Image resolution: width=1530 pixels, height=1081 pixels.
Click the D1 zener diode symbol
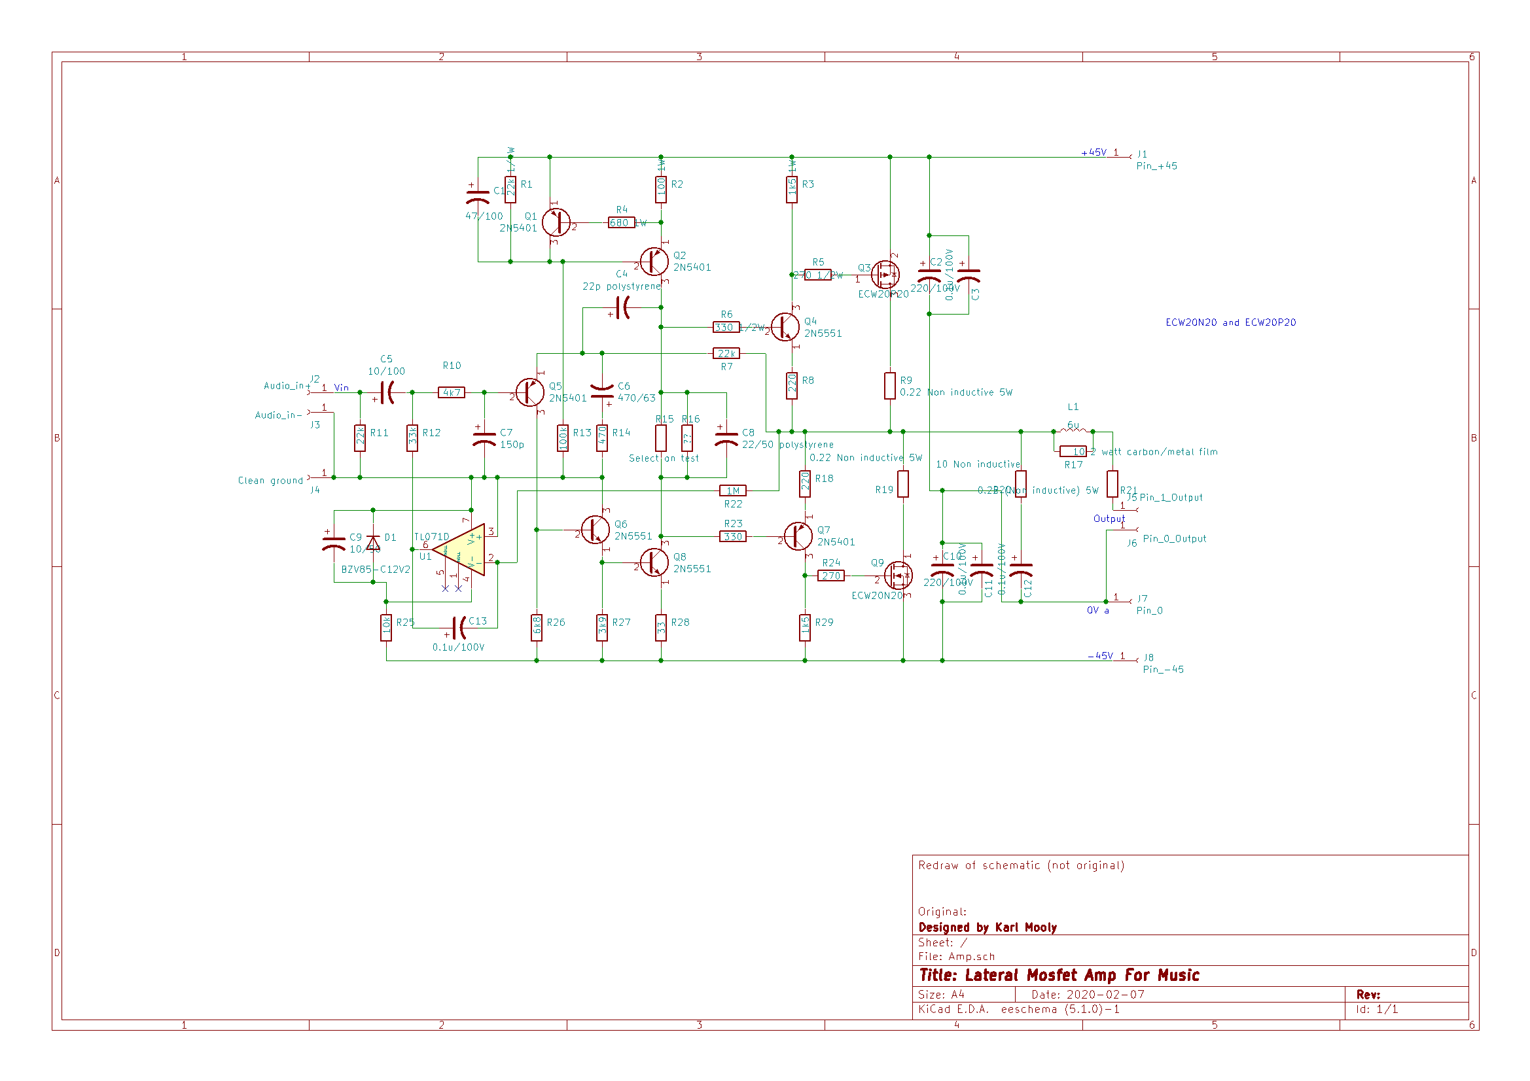pyautogui.click(x=373, y=543)
